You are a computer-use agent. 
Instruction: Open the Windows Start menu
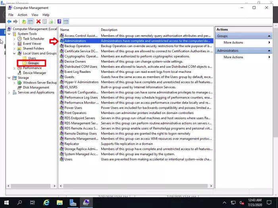(x=6, y=202)
